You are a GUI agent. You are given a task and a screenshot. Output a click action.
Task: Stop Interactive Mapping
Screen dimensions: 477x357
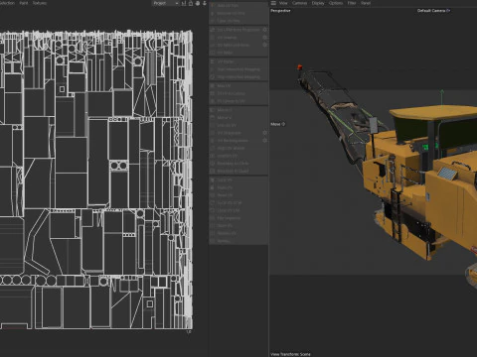[238, 77]
